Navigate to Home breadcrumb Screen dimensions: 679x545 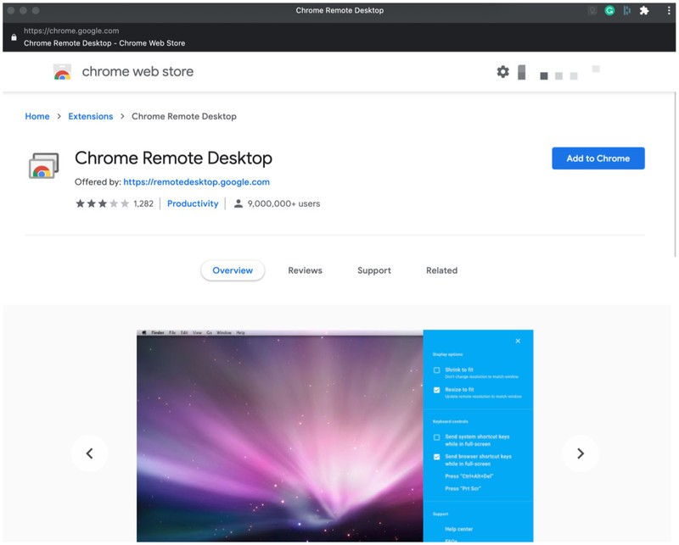click(37, 116)
